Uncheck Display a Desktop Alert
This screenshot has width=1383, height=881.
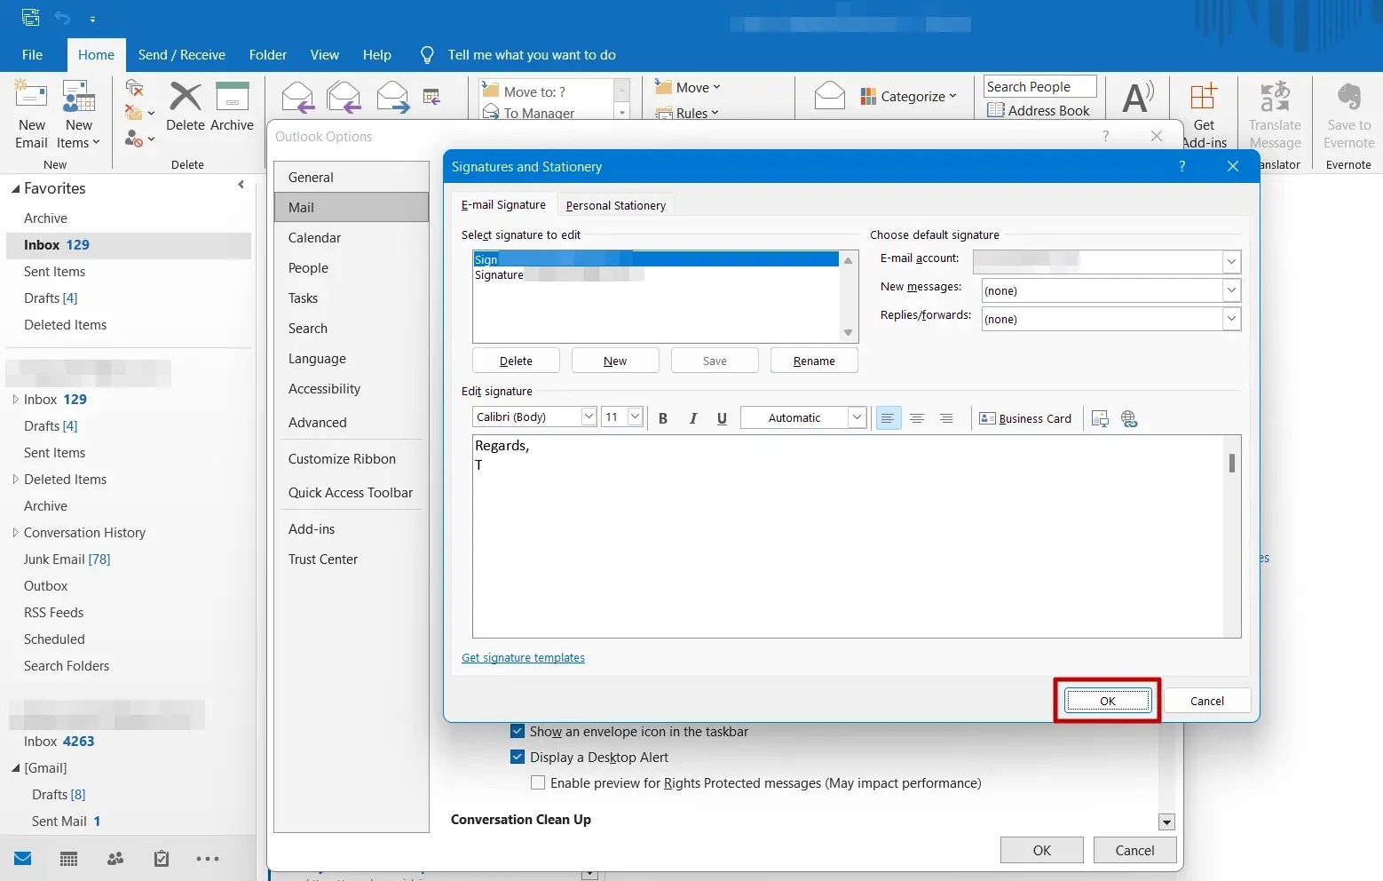coord(518,758)
